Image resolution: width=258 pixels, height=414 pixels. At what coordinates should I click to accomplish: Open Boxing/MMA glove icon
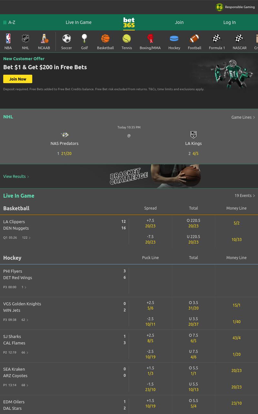pos(150,39)
